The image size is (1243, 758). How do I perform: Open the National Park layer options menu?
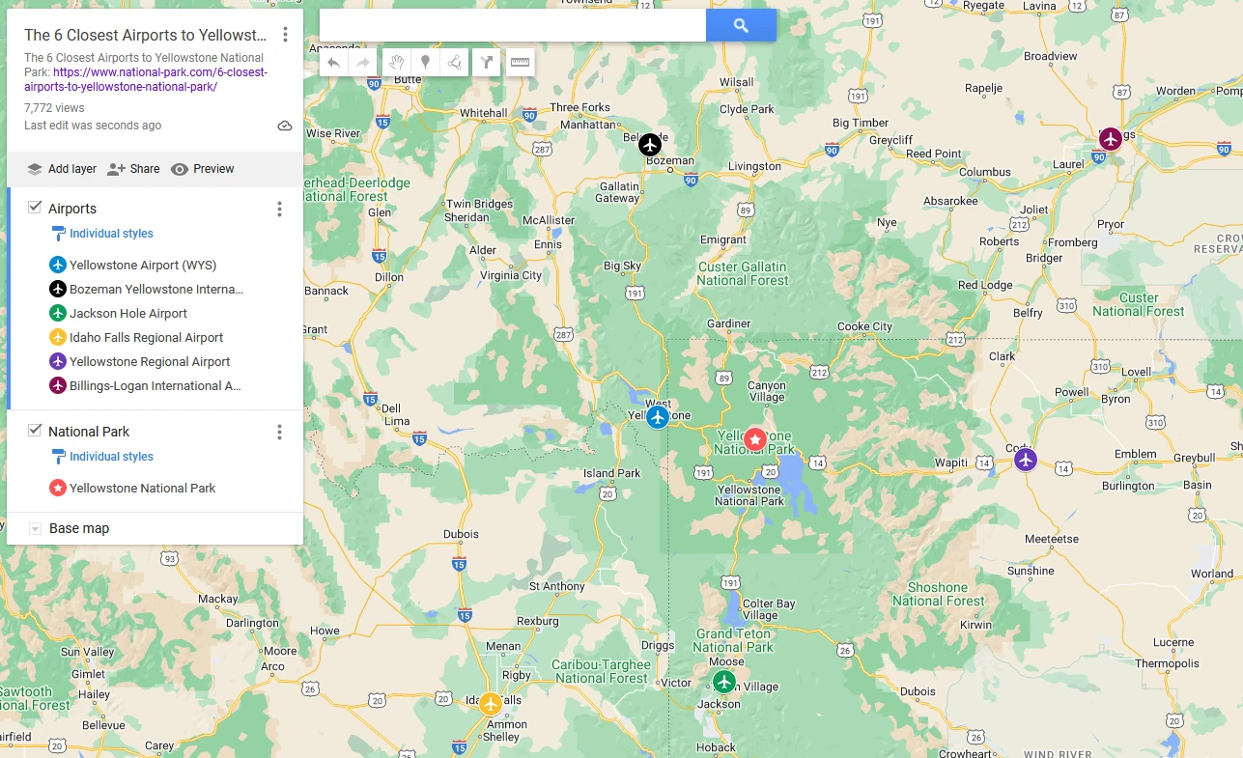(x=279, y=432)
